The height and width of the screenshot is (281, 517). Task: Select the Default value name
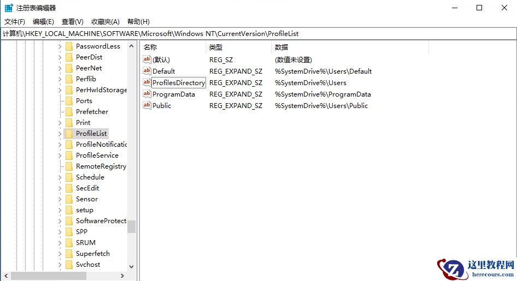(163, 71)
